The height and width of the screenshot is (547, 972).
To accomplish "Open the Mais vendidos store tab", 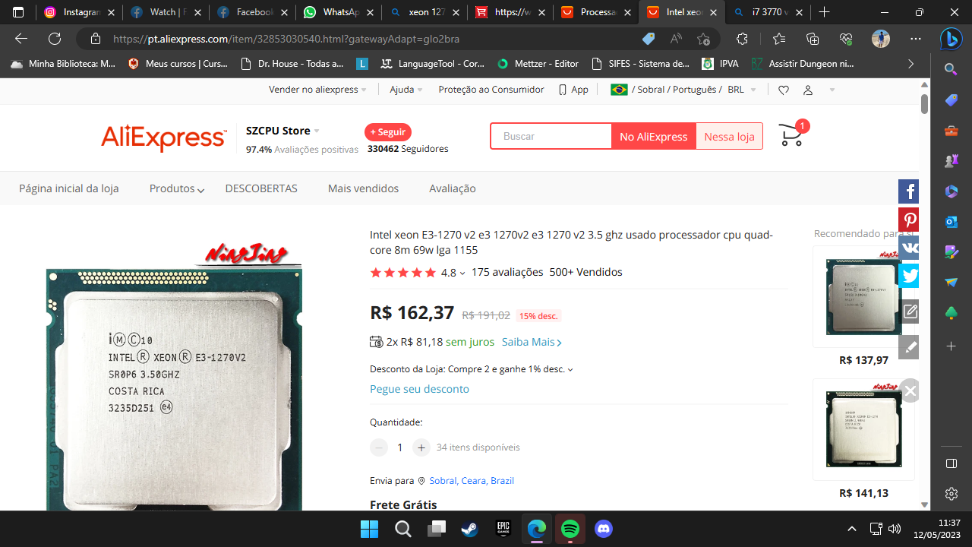I will pos(363,188).
